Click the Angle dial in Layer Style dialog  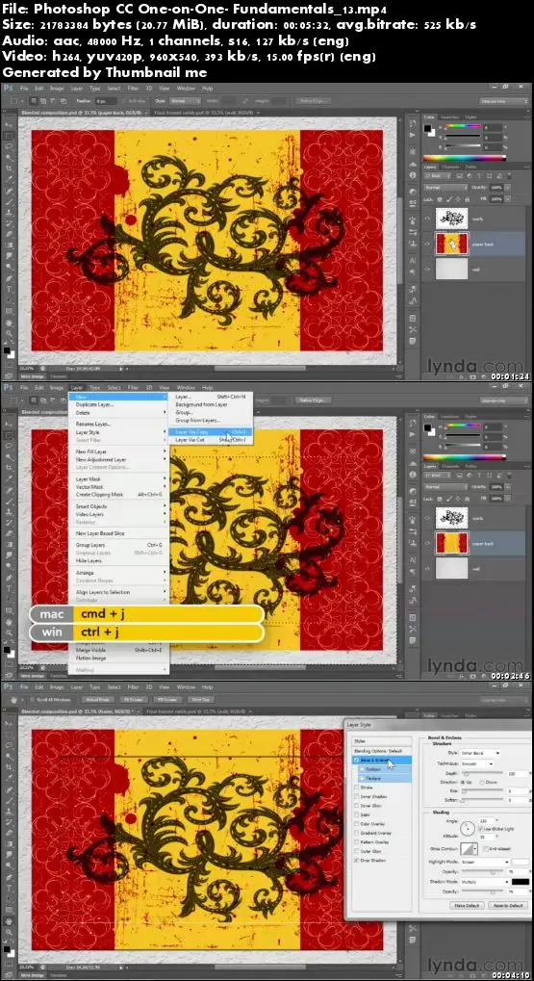tap(468, 828)
